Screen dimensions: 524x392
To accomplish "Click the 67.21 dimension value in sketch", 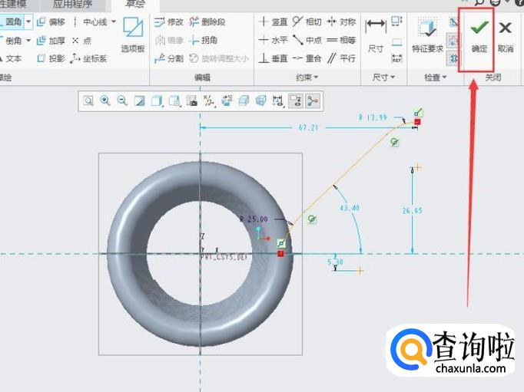I will (x=308, y=127).
